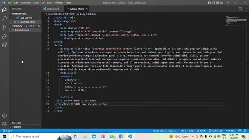Select the tutorial1.html editor tab
Viewport: 249px width, 140px height.
pos(77,9)
